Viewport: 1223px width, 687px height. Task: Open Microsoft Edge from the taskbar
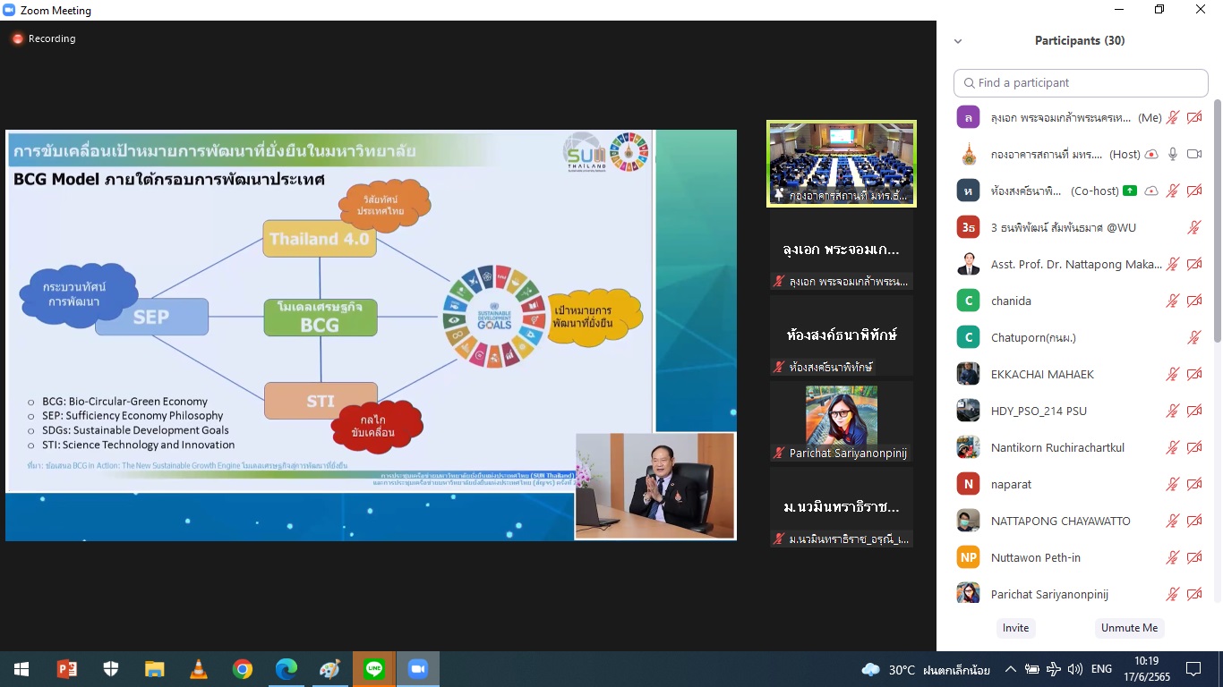286,669
